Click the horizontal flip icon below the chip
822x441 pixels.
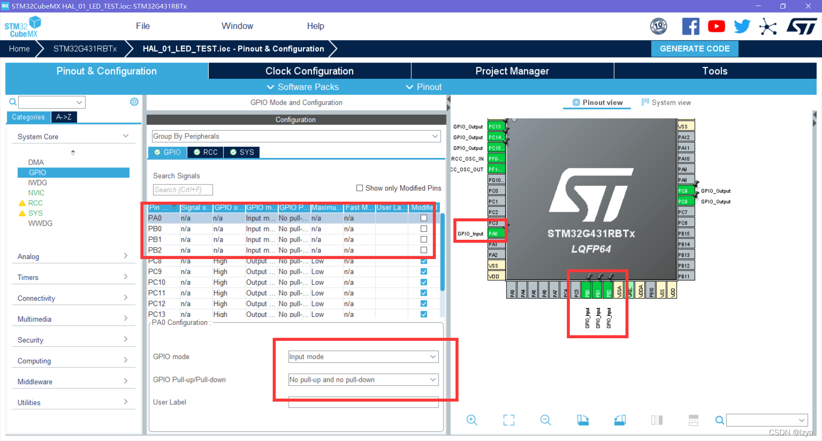pos(657,420)
